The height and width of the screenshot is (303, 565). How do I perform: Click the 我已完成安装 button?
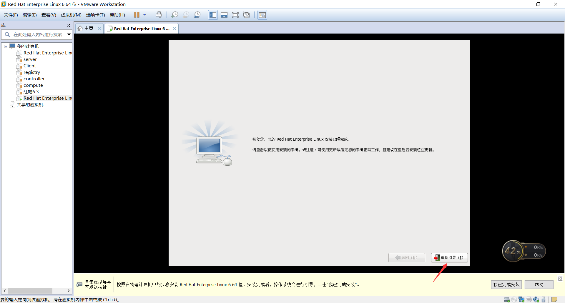(506, 285)
